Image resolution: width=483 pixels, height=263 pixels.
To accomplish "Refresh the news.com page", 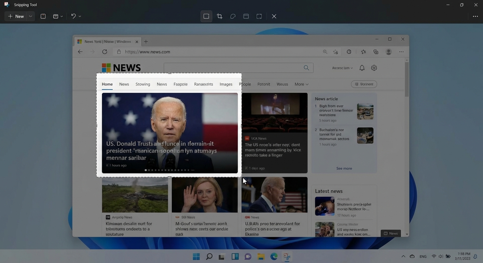I will [104, 51].
